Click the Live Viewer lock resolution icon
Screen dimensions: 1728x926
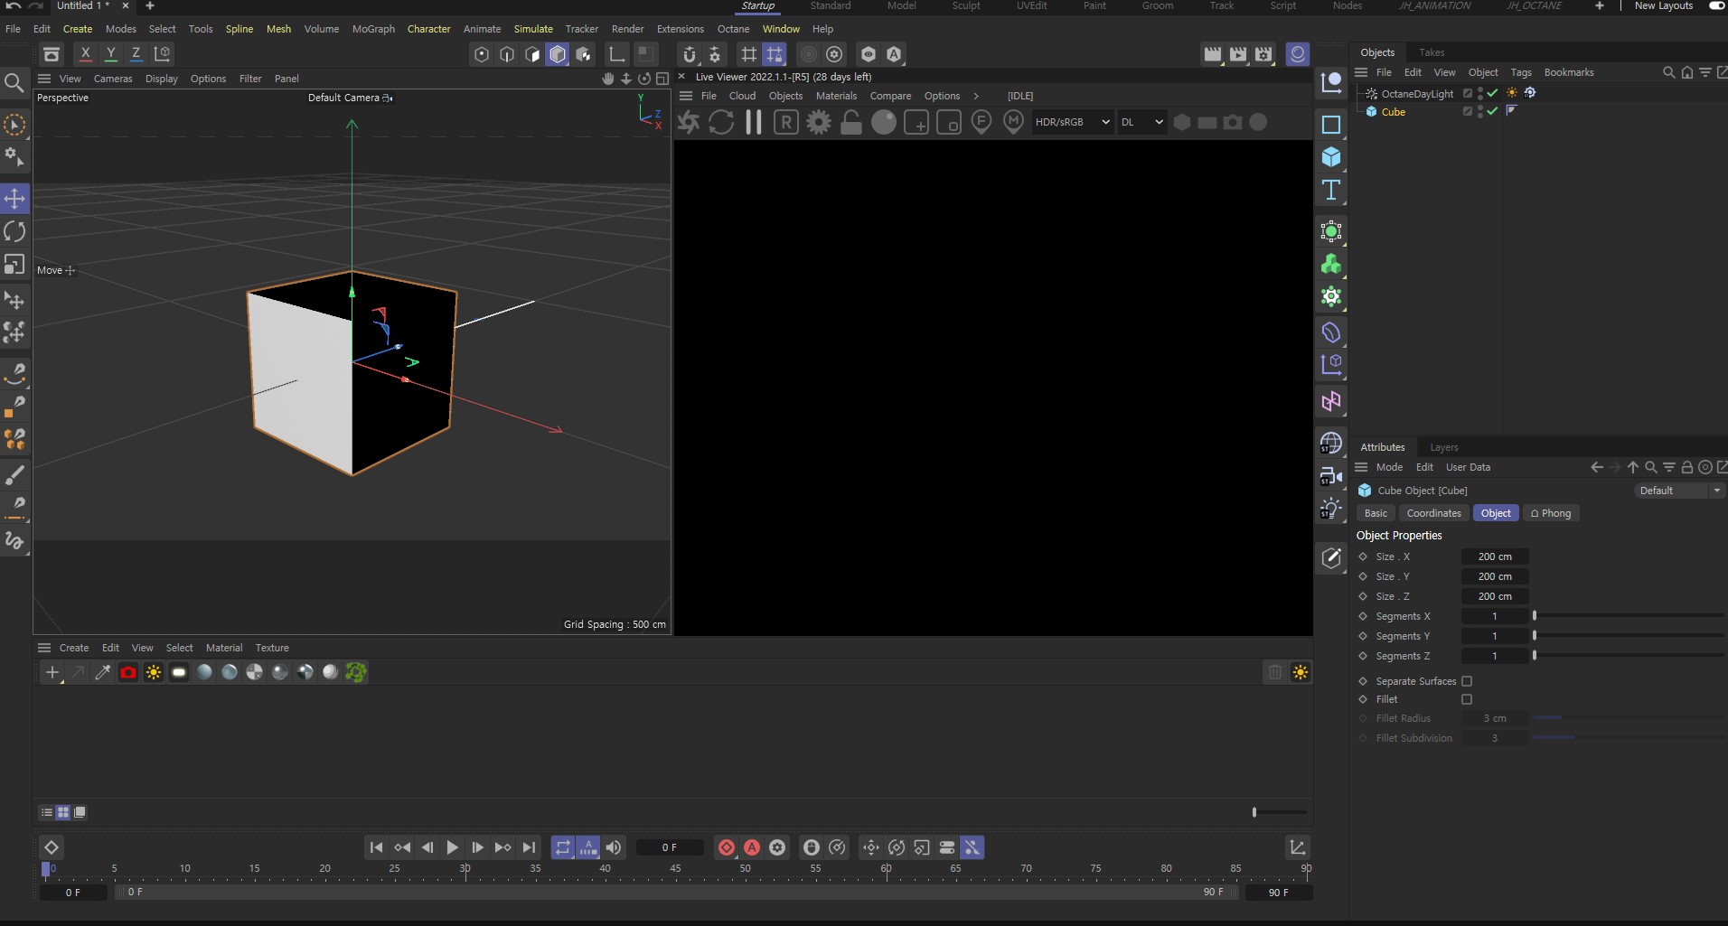[x=851, y=122]
